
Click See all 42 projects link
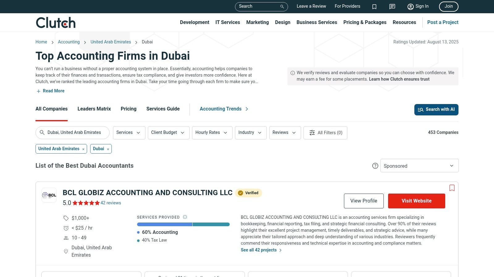[261, 250]
